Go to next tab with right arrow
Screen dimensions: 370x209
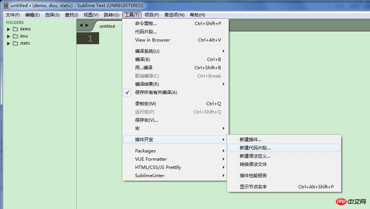[x=87, y=25]
